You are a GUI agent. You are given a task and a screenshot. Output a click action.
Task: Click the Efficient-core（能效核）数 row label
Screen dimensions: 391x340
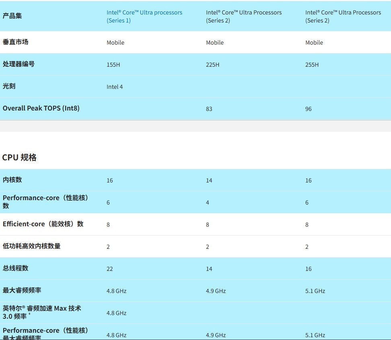[x=43, y=224]
